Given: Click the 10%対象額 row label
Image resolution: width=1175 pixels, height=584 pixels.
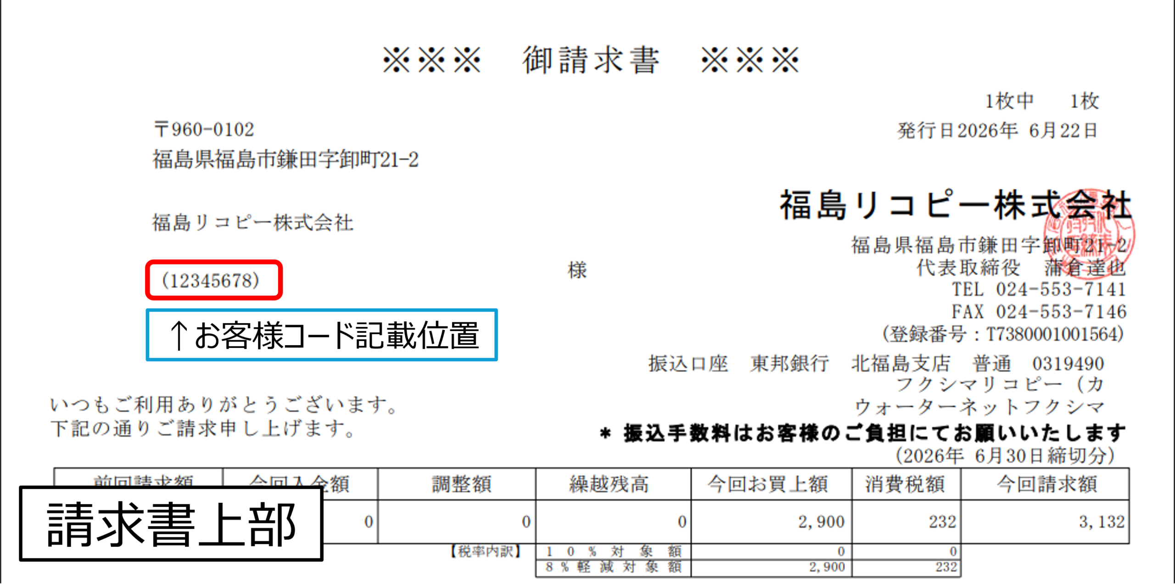Looking at the screenshot, I should [613, 551].
